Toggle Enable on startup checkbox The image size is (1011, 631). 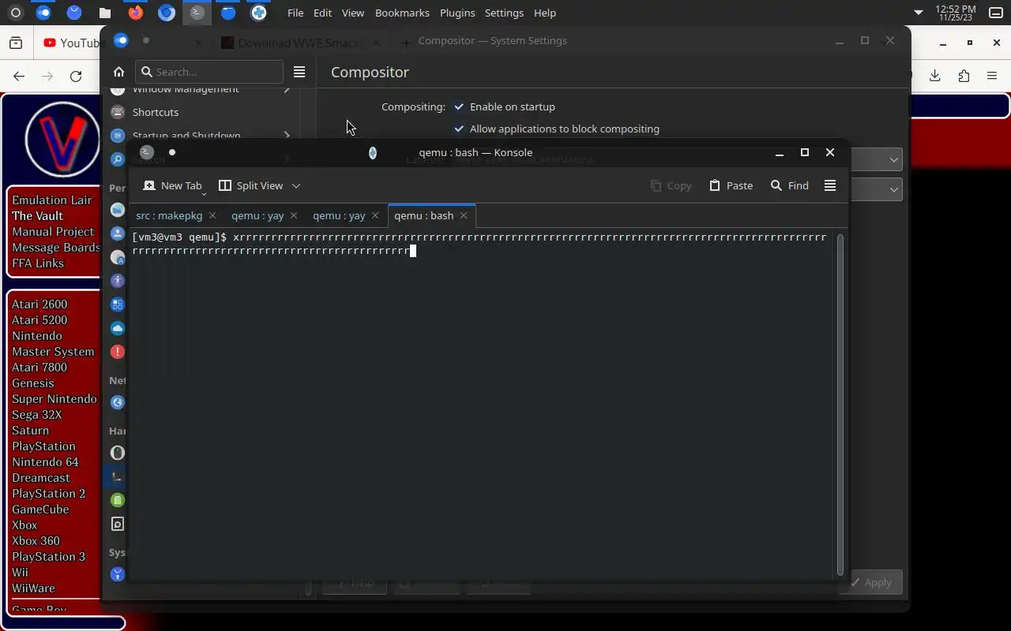tap(459, 106)
